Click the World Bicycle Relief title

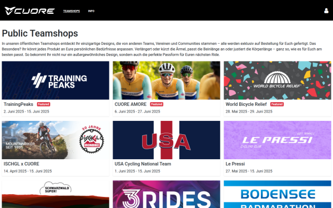(246, 104)
